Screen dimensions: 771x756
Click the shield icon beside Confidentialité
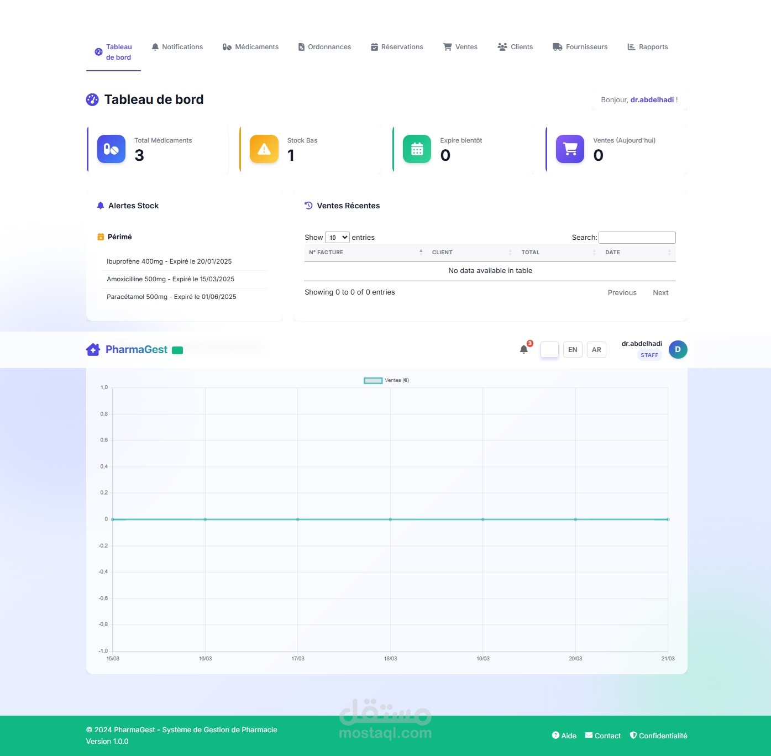(x=633, y=735)
